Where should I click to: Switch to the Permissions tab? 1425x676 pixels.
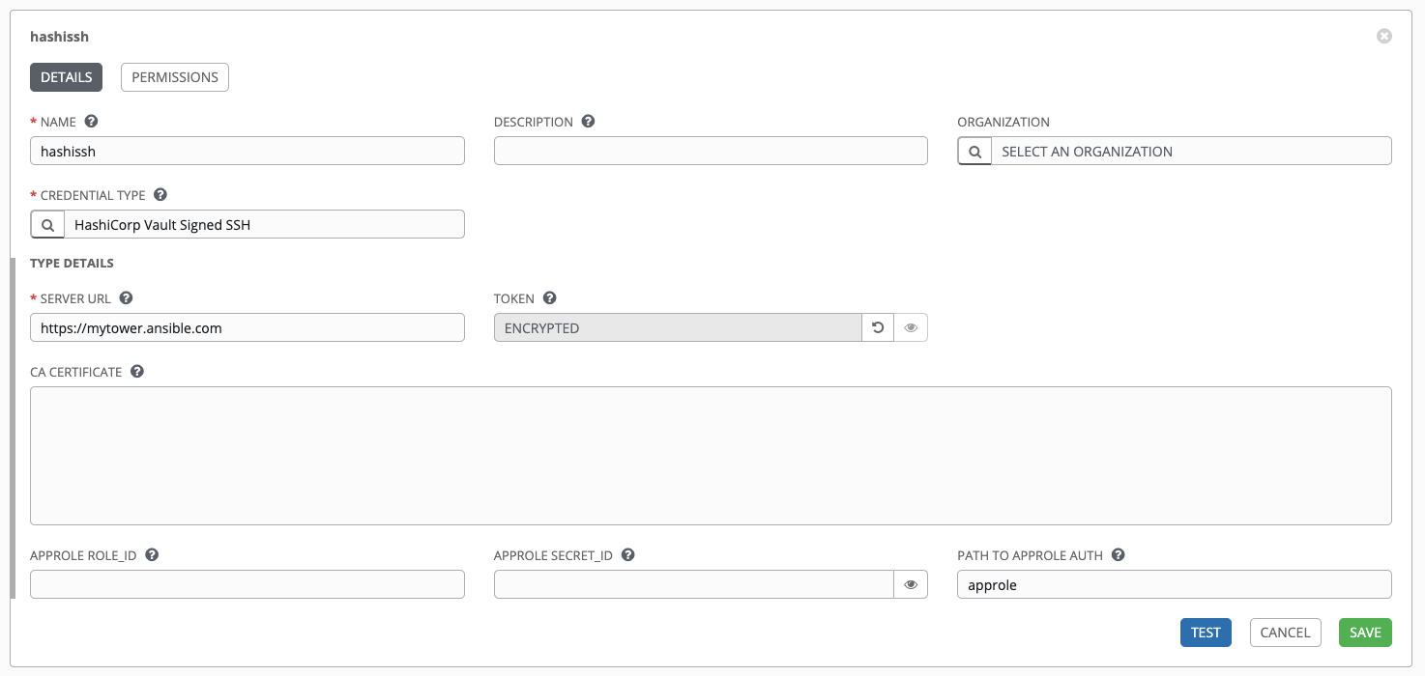tap(175, 77)
